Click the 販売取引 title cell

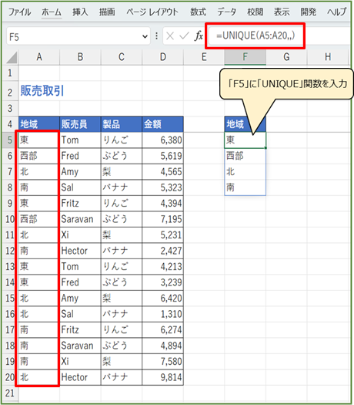tap(42, 91)
